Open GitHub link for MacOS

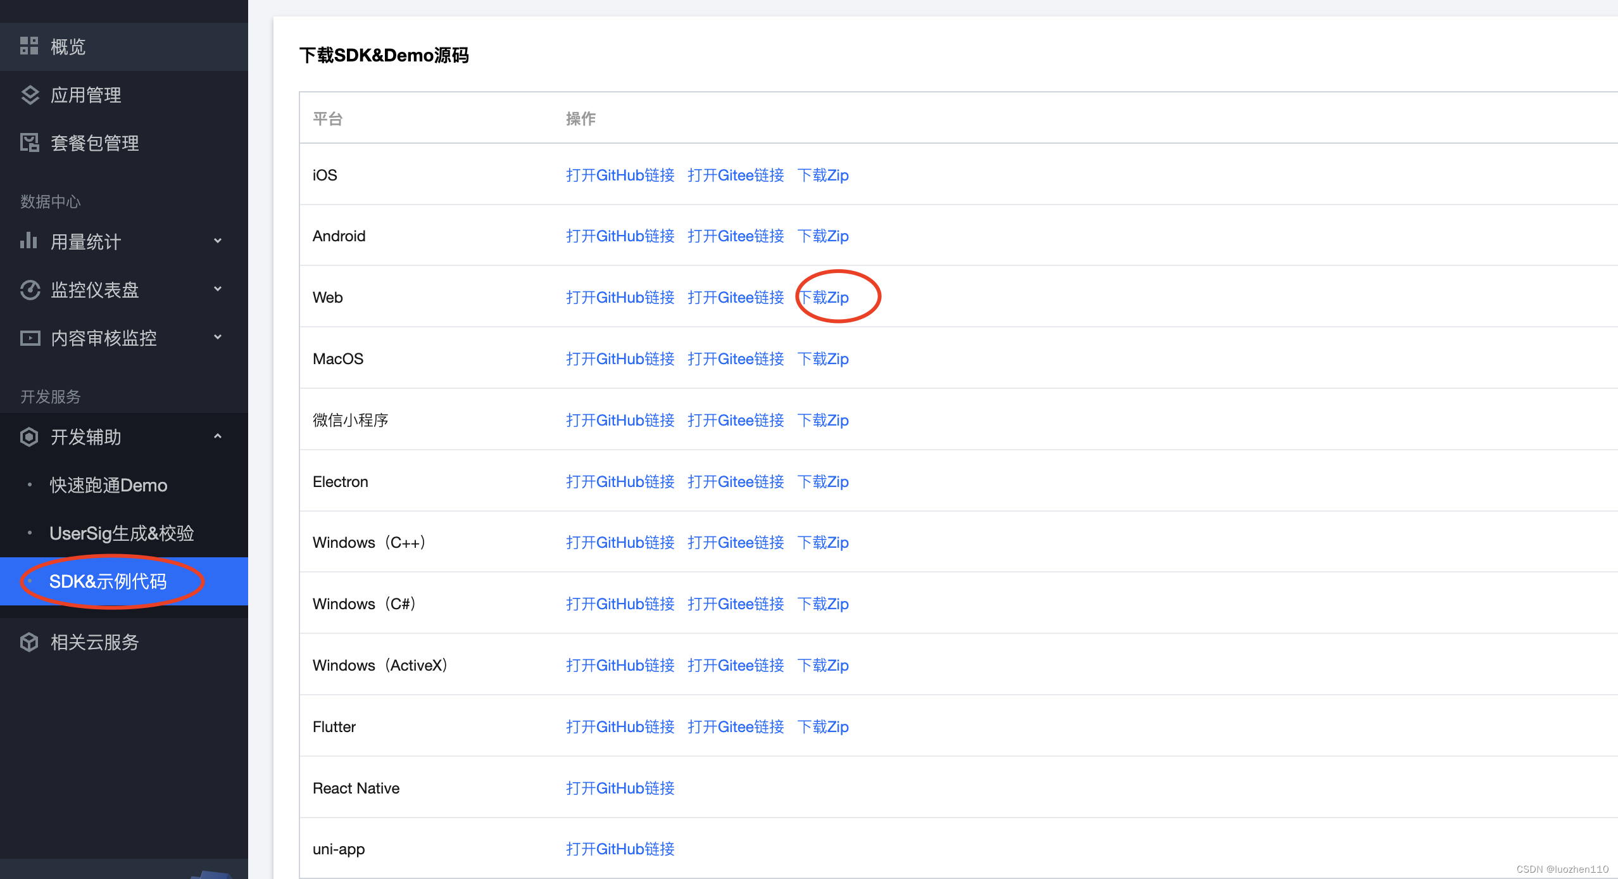(x=620, y=359)
